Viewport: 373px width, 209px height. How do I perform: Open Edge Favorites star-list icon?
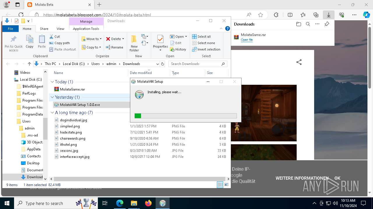pos(303,15)
